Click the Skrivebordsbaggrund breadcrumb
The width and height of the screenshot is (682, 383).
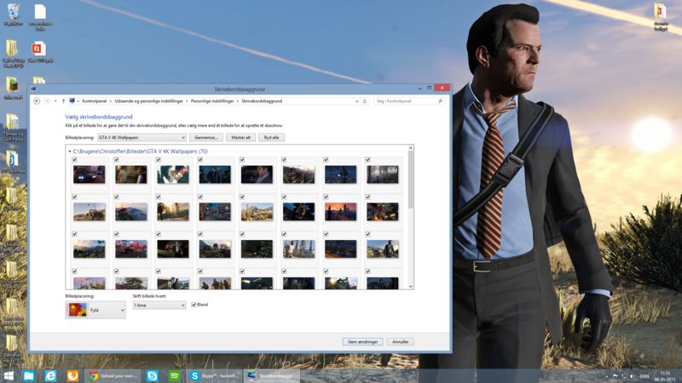point(262,101)
